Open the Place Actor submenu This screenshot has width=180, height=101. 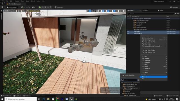(x=154, y=44)
